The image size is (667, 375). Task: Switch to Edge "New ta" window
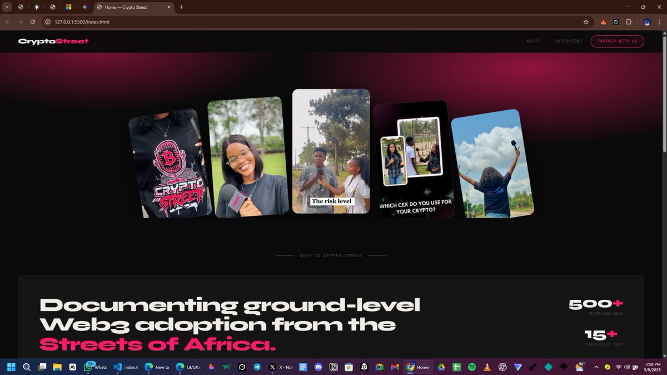pos(156,367)
